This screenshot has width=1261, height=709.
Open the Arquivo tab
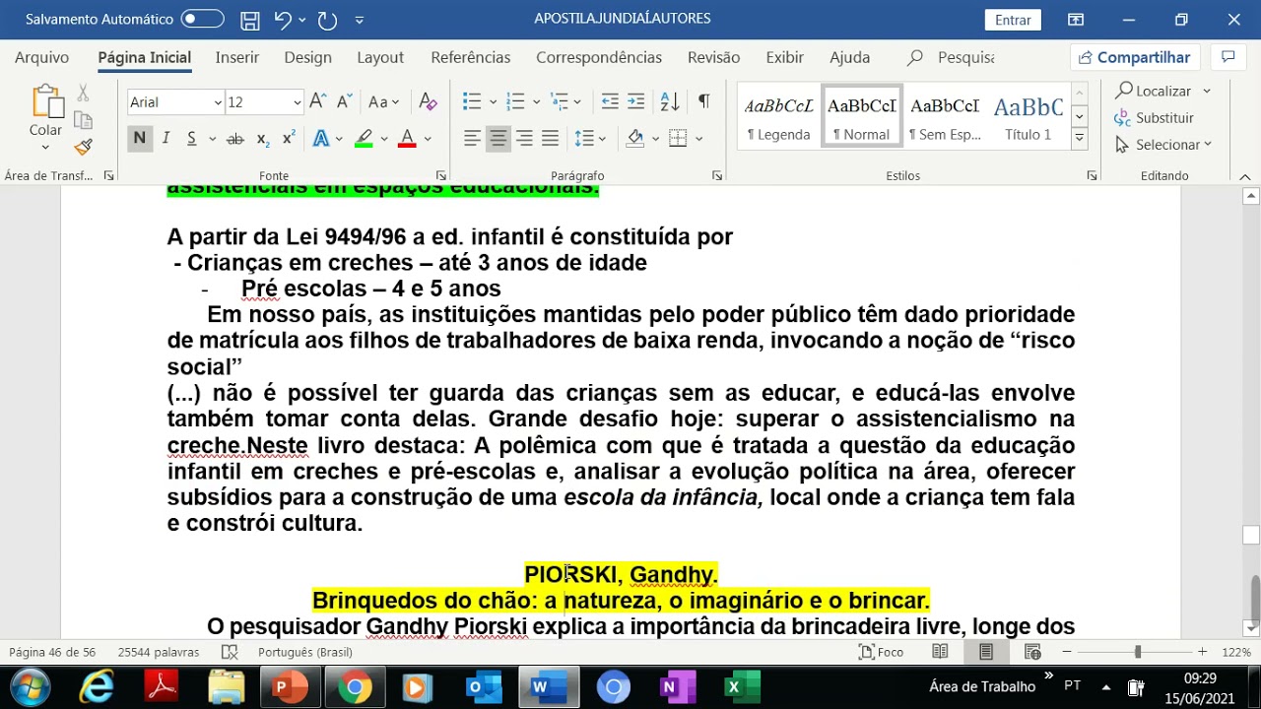(41, 58)
